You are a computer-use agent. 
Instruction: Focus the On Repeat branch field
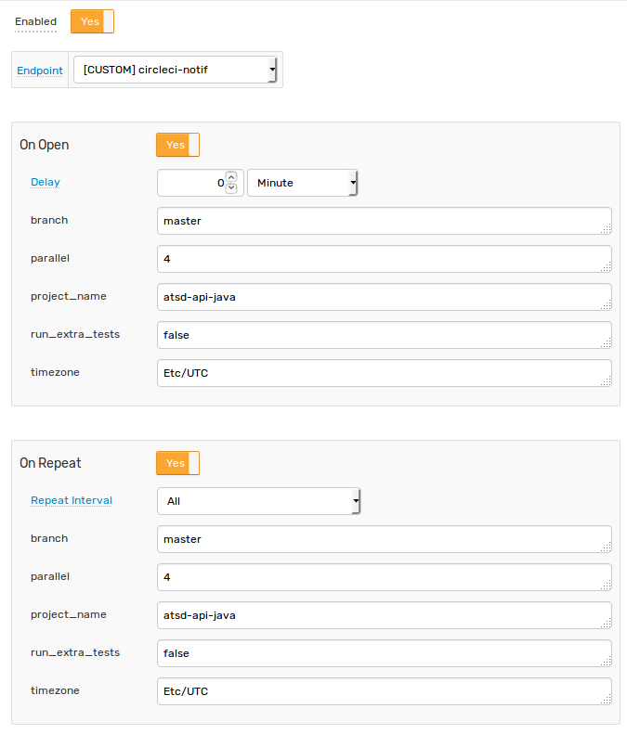pyautogui.click(x=385, y=539)
